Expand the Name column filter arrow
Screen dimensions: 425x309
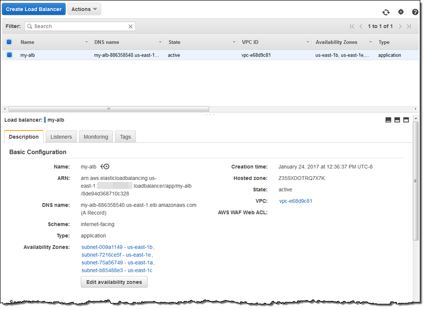coord(86,42)
